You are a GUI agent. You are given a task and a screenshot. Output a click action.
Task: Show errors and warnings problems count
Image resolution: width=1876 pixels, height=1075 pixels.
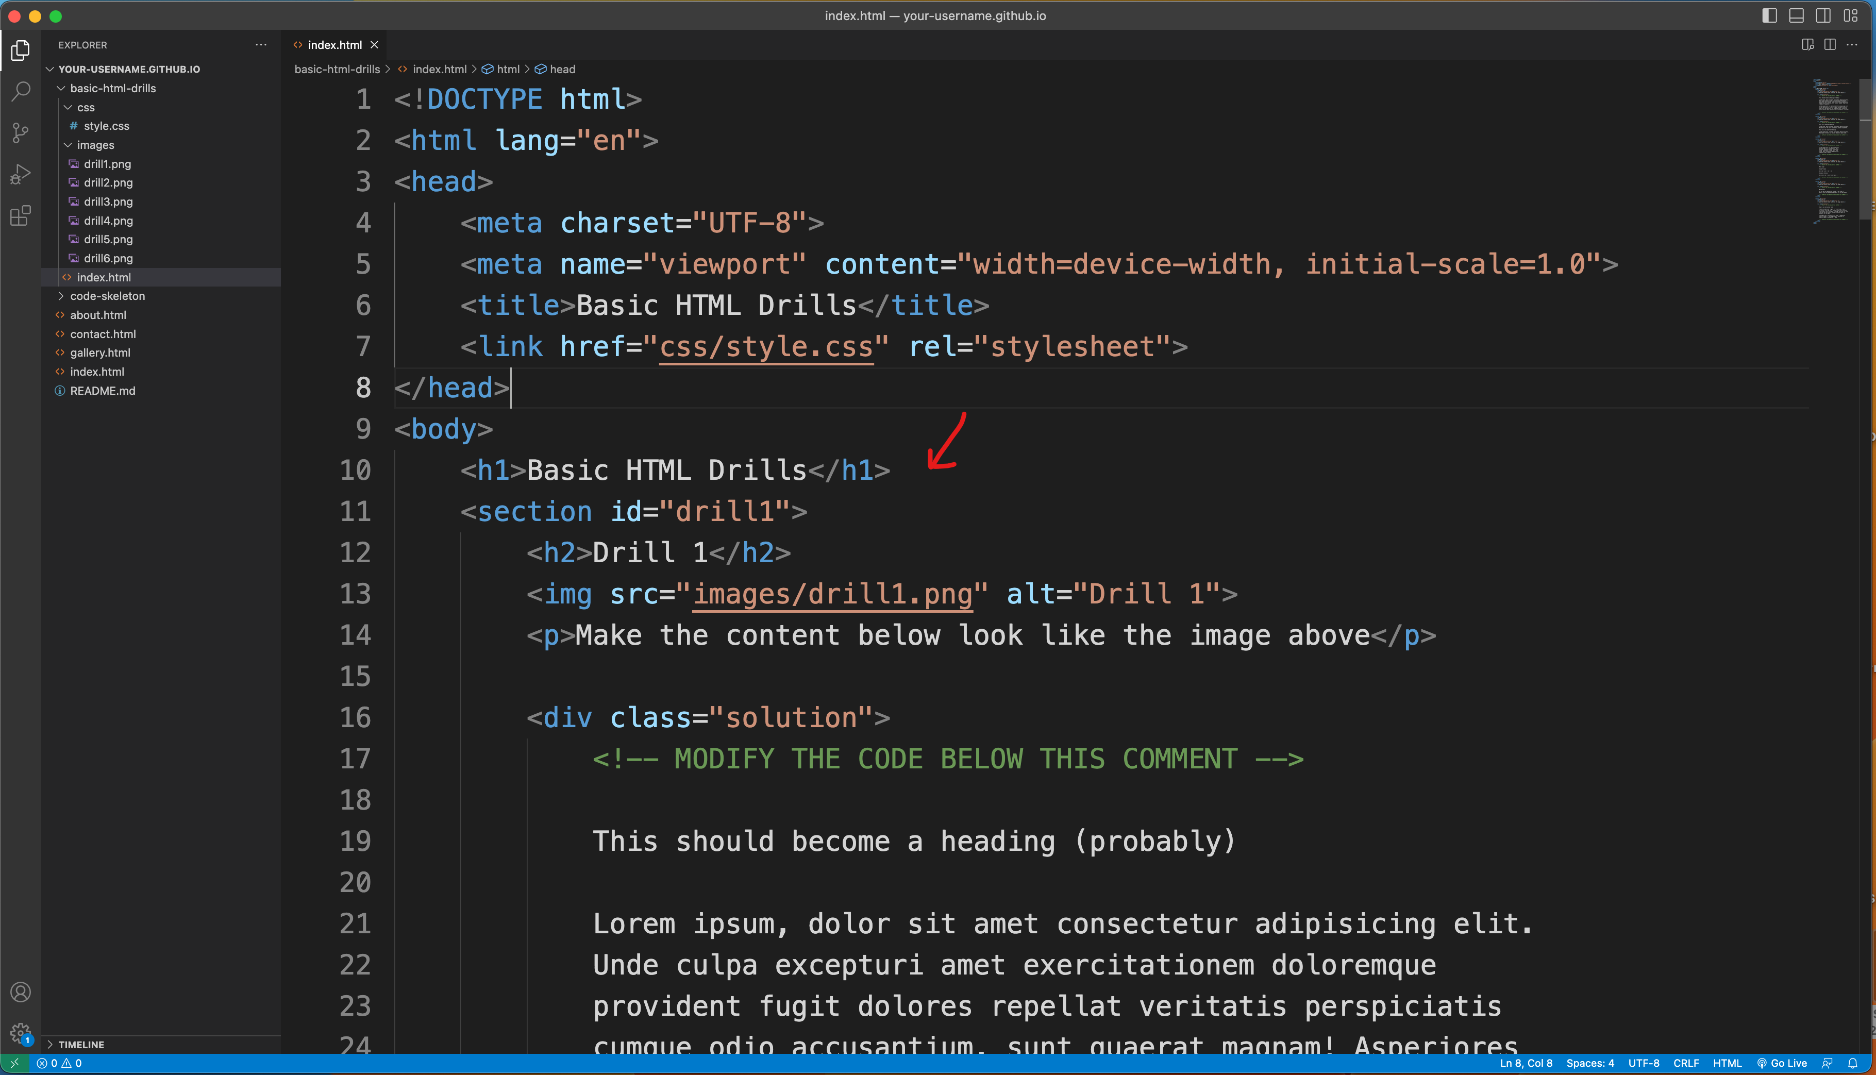click(x=59, y=1063)
